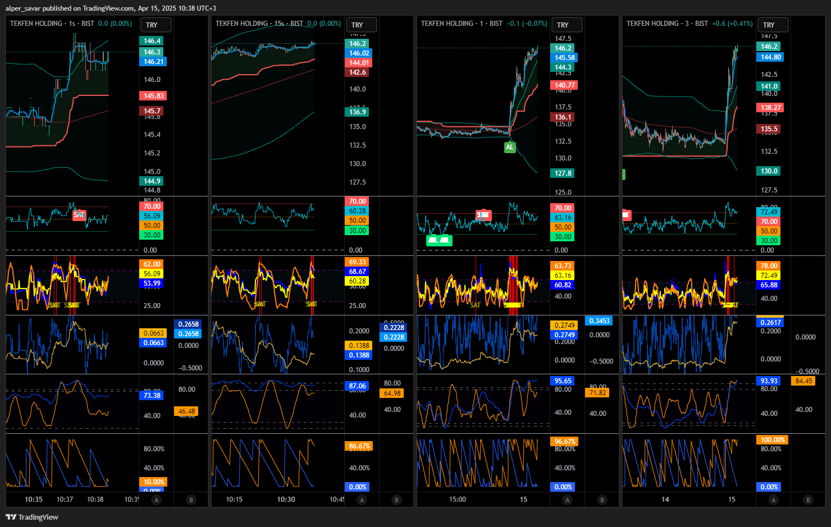Viewport: 831px width, 527px height.
Task: Click the red SAT marker in 1-minute RSI pane
Action: coord(483,215)
